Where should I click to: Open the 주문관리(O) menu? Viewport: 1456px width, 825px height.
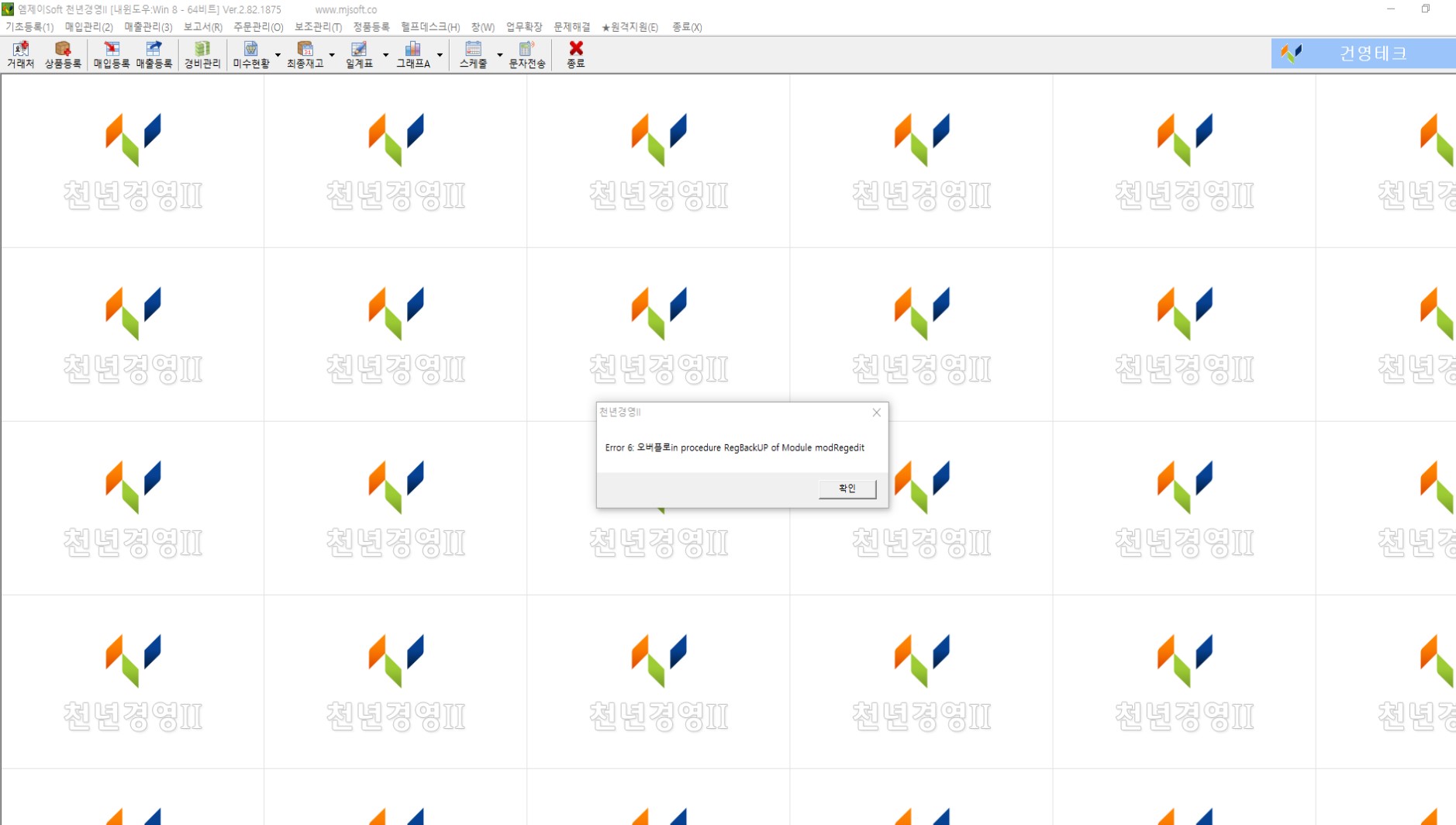pyautogui.click(x=258, y=27)
